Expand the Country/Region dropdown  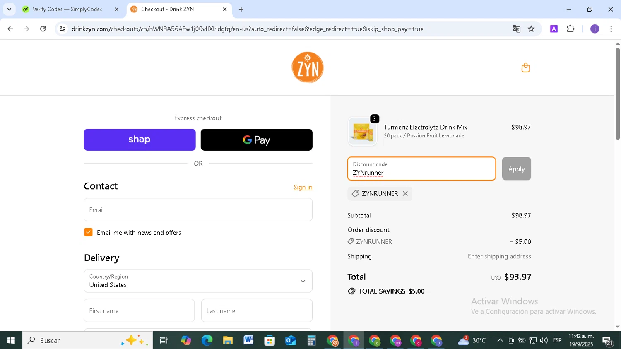click(x=198, y=281)
